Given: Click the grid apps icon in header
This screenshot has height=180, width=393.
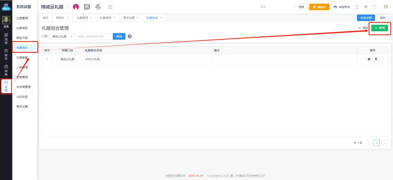Looking at the screenshot, I should click(x=110, y=7).
